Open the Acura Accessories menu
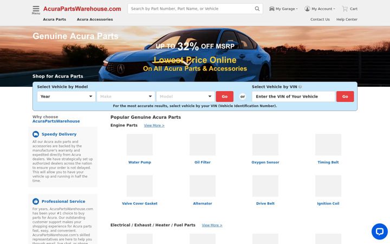390x244 pixels. [95, 20]
